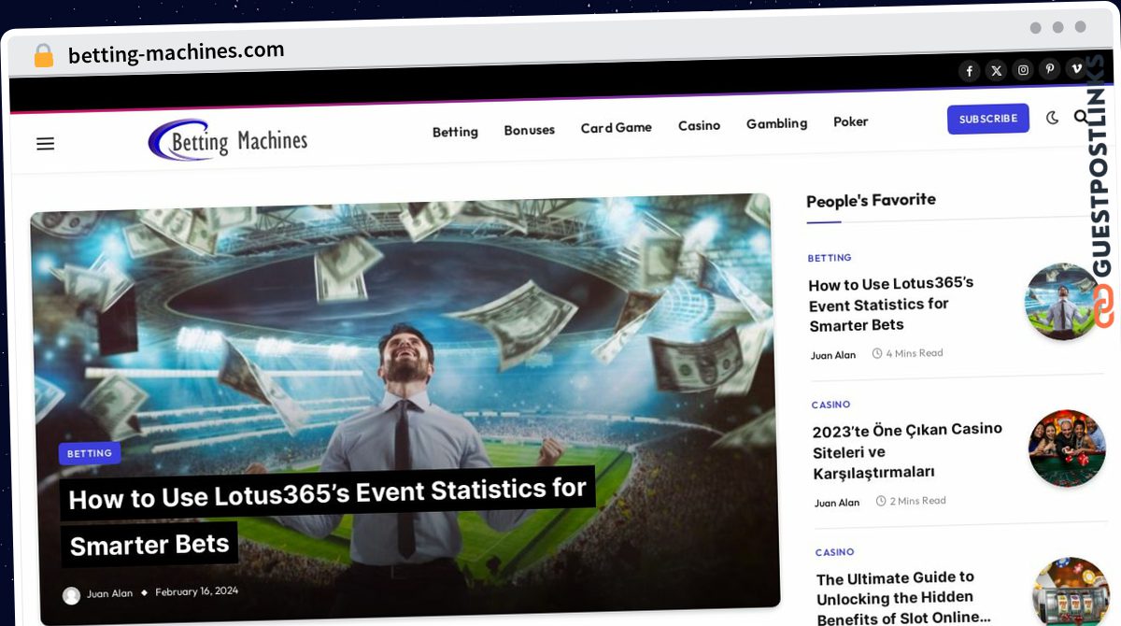Open casino players thumbnail image
Viewport: 1121px width, 626px height.
coord(1067,448)
